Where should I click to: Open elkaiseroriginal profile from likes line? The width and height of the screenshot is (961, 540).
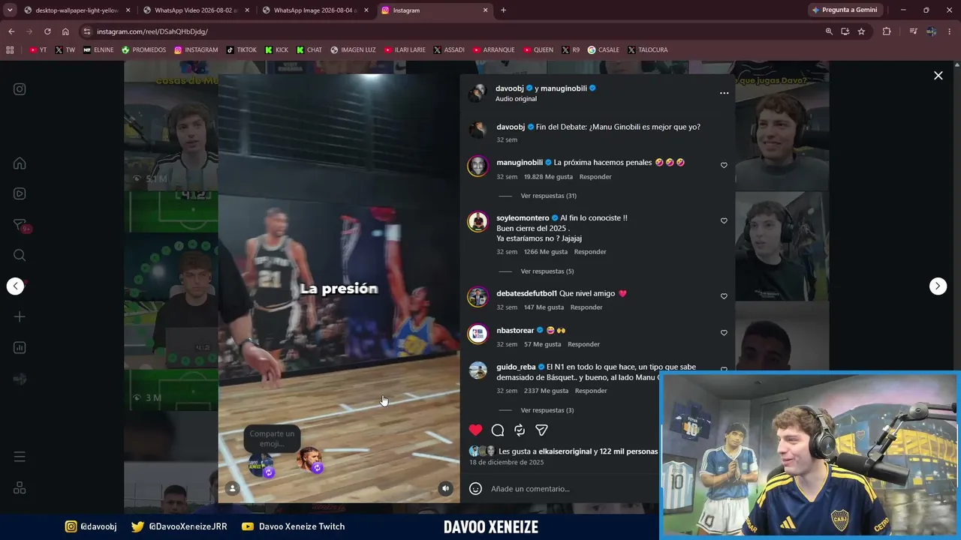(x=565, y=451)
